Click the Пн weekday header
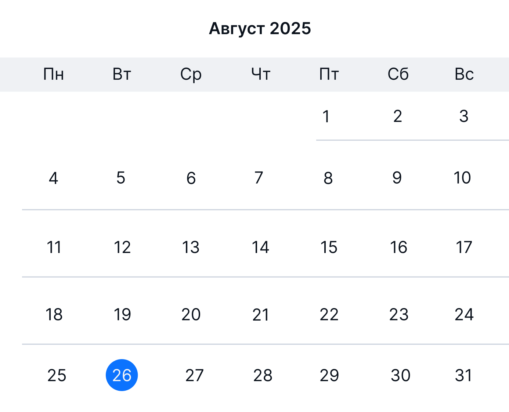Screen dimensions: 509x412 click(x=54, y=74)
